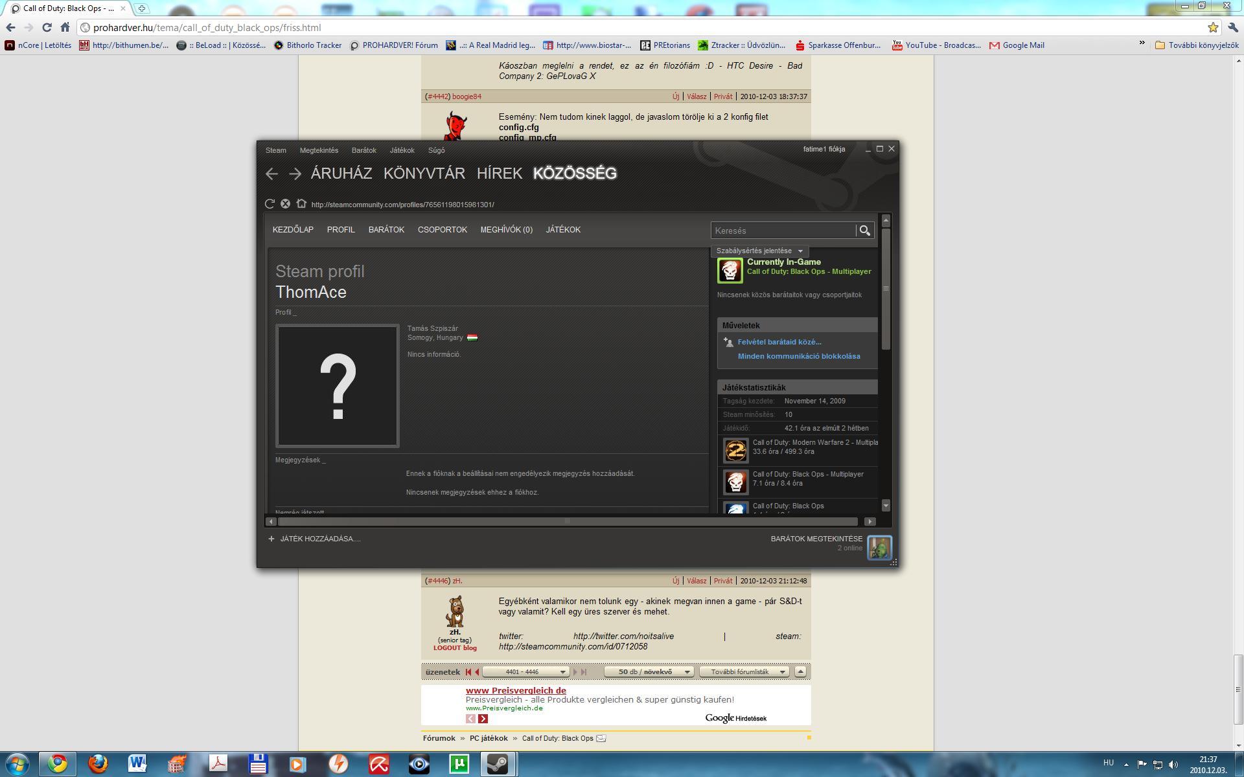
Task: Click the friends avatar beside BARÁTOK MEGTEKINTÉSE
Action: (x=879, y=548)
